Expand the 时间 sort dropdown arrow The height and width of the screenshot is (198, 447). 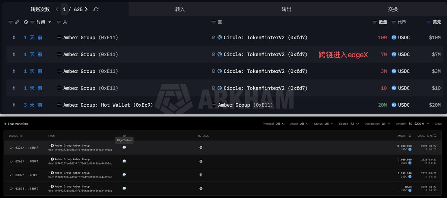[50, 22]
